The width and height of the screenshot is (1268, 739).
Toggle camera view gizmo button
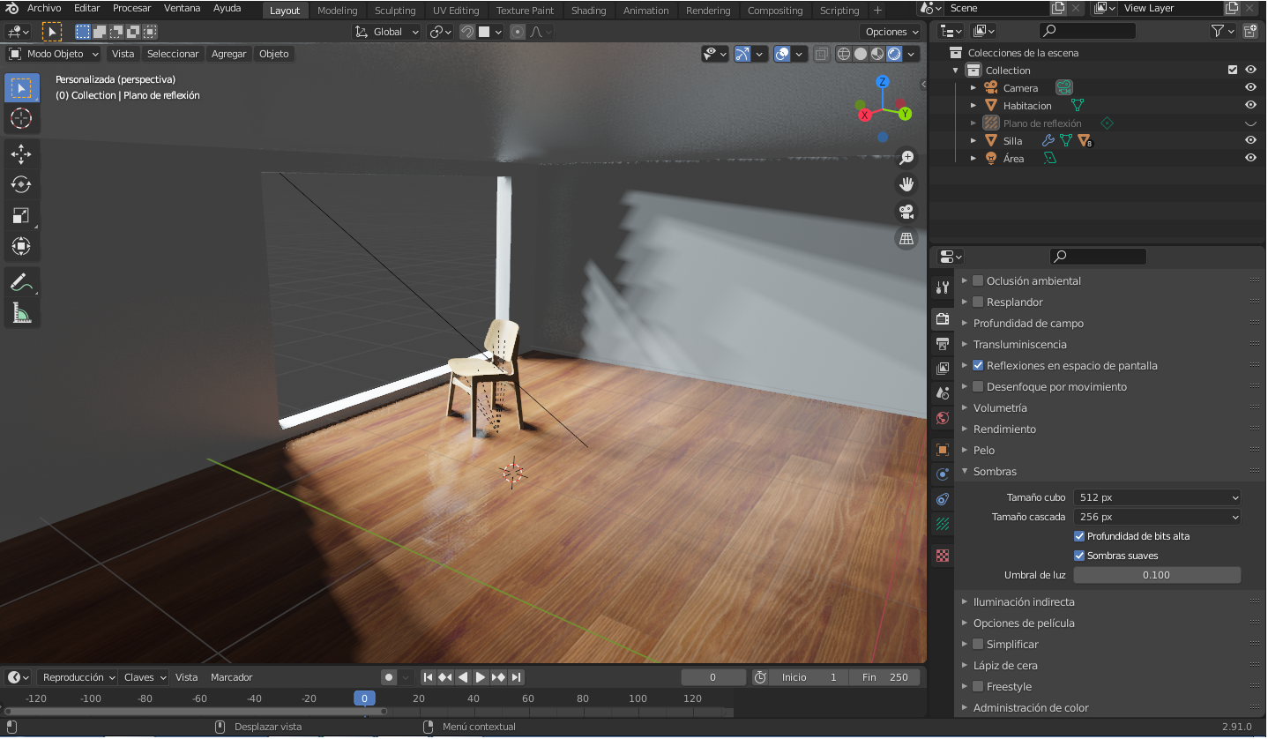click(906, 212)
